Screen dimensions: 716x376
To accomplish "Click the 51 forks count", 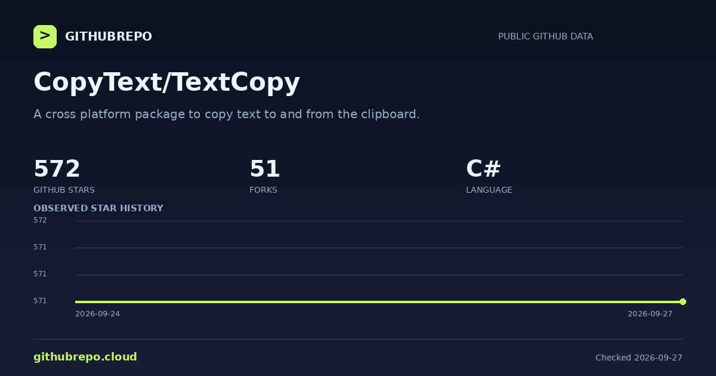I will coord(265,169).
